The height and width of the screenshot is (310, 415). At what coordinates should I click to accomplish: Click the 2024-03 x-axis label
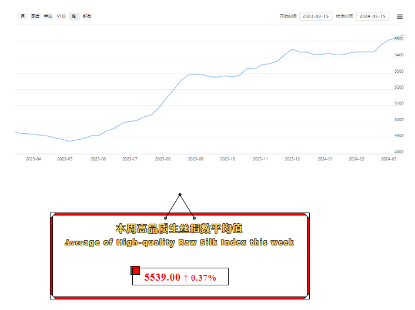pos(389,159)
